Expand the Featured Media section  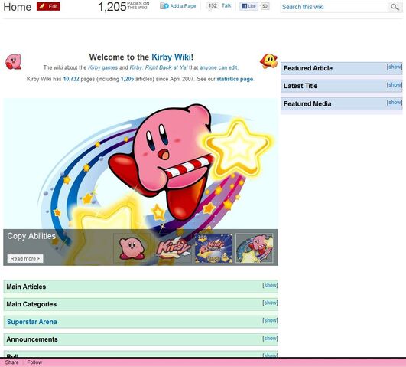[395, 103]
